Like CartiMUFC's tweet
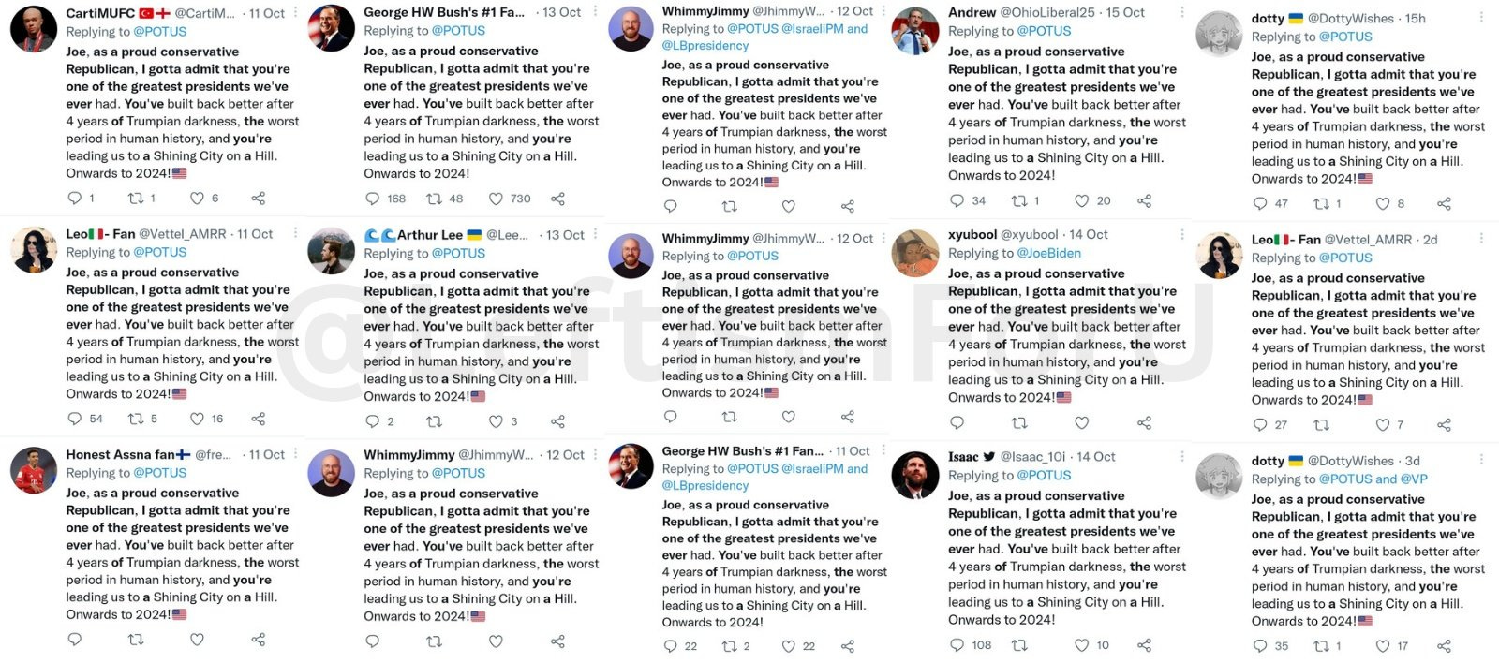The height and width of the screenshot is (663, 1499). [197, 199]
